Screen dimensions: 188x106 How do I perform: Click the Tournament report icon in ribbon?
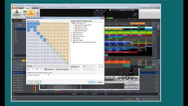(31, 13)
